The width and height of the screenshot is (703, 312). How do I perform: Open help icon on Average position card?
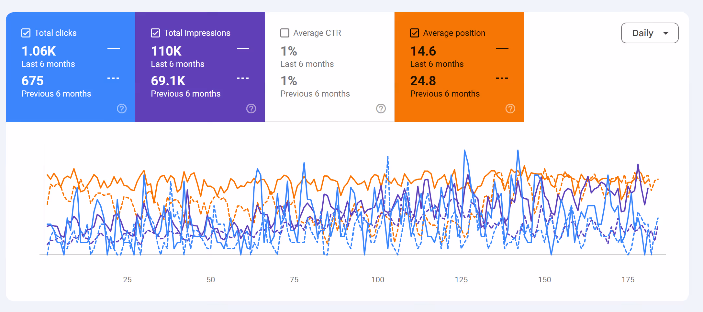510,109
